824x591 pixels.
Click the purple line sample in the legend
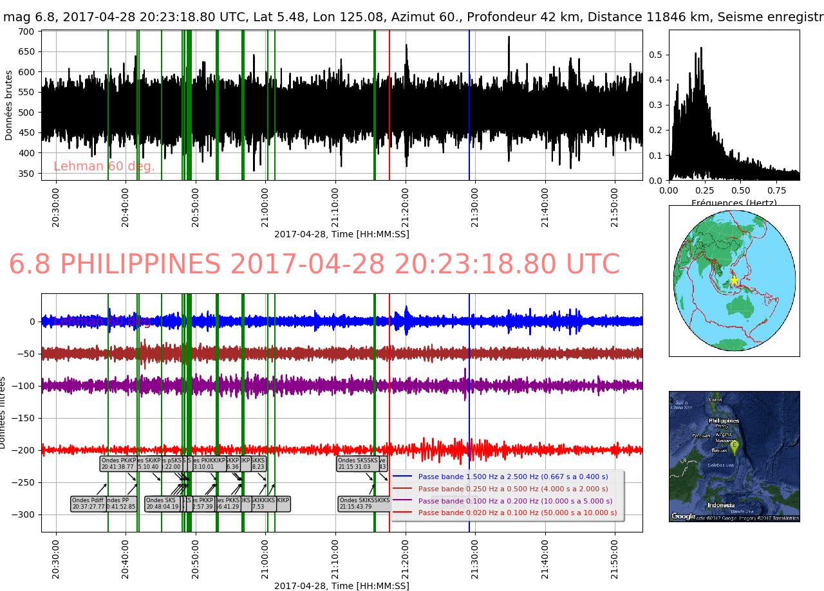403,501
